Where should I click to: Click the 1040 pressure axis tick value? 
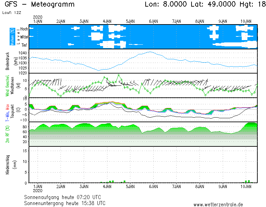(x=23, y=53)
